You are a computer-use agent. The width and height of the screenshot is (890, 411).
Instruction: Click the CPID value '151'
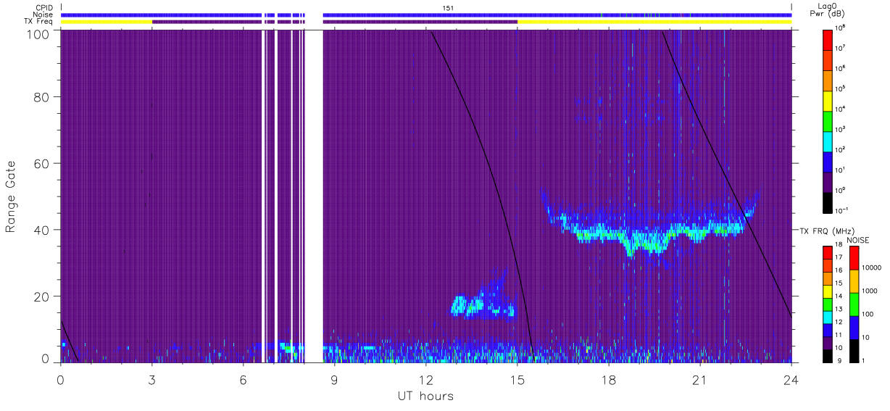(448, 7)
